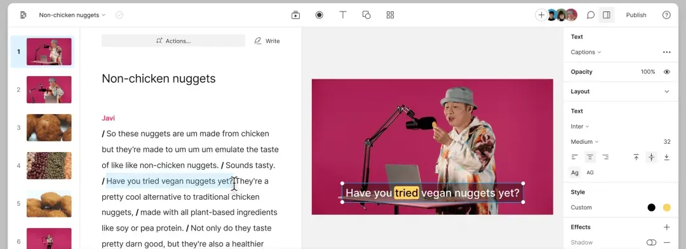Select scene 4 beans thumbnail
Image resolution: width=686 pixels, height=249 pixels.
point(49,166)
